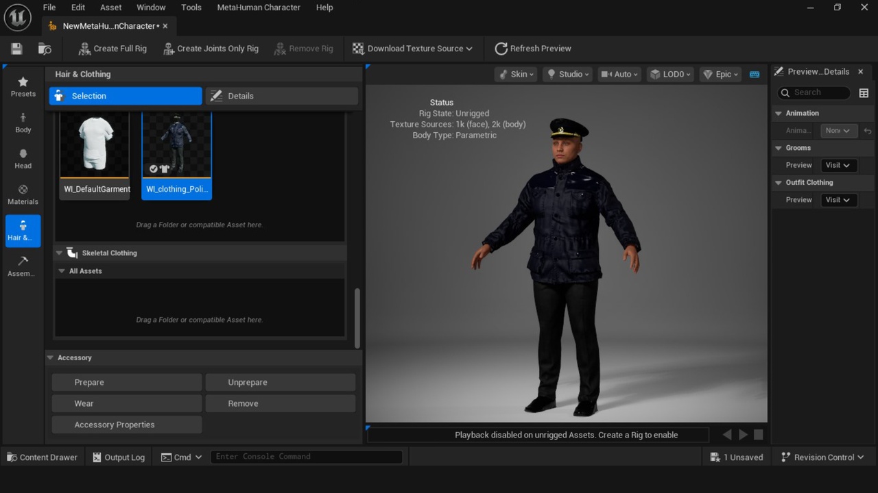The image size is (878, 493).
Task: Open the File menu
Action: (49, 8)
